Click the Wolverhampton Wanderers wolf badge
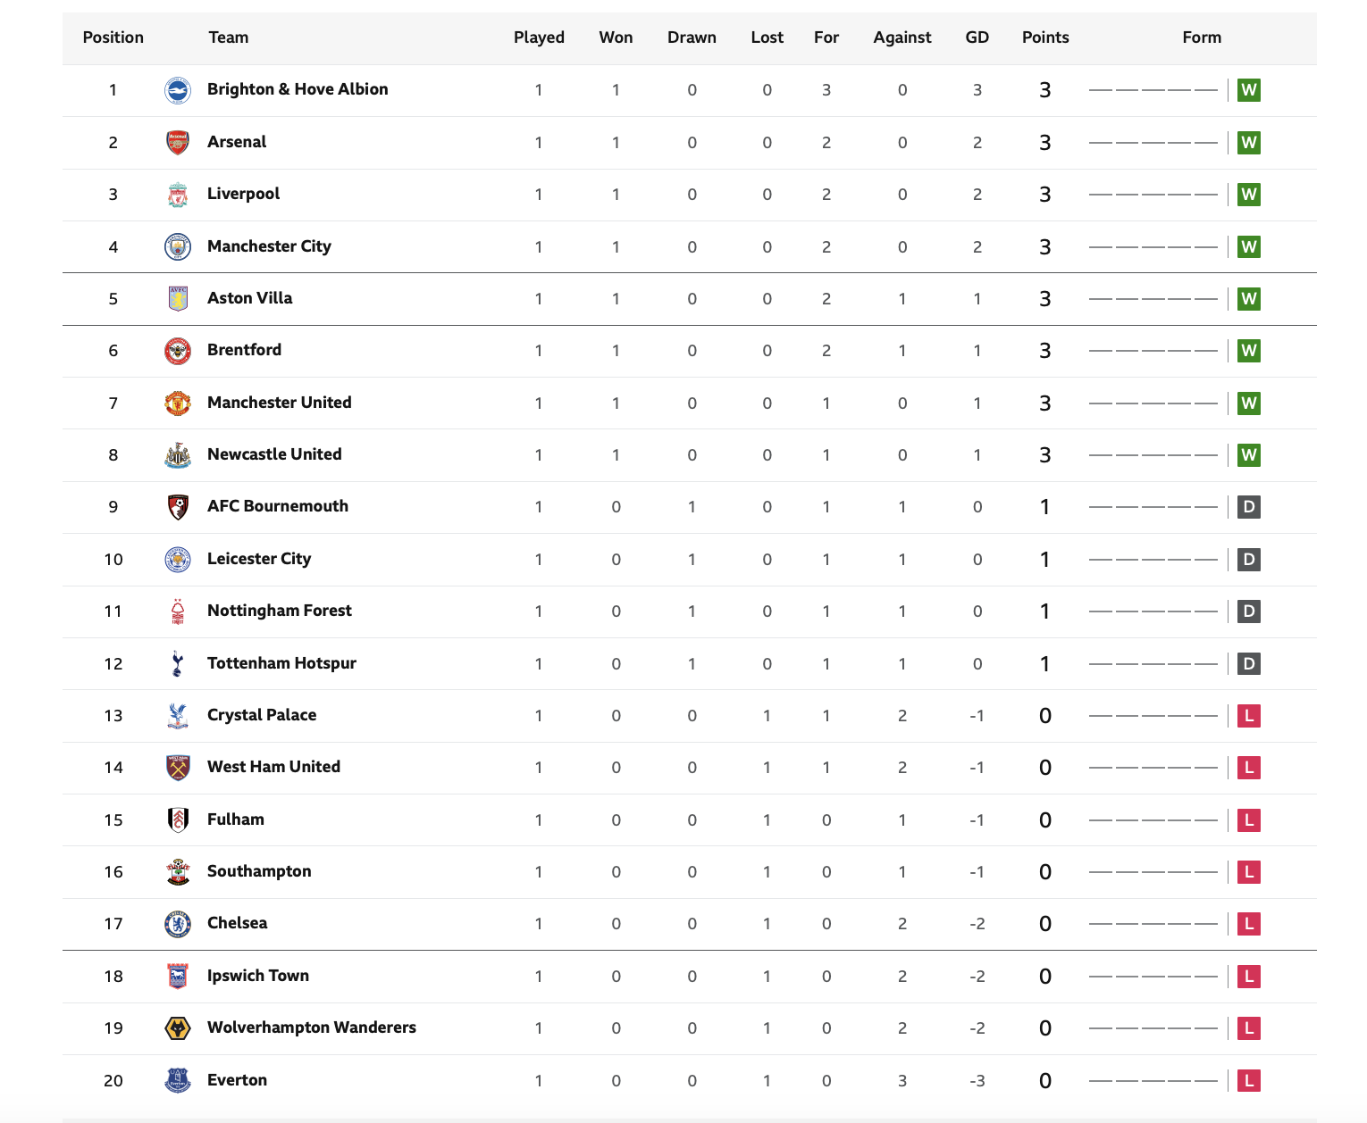This screenshot has width=1367, height=1123. point(178,1028)
